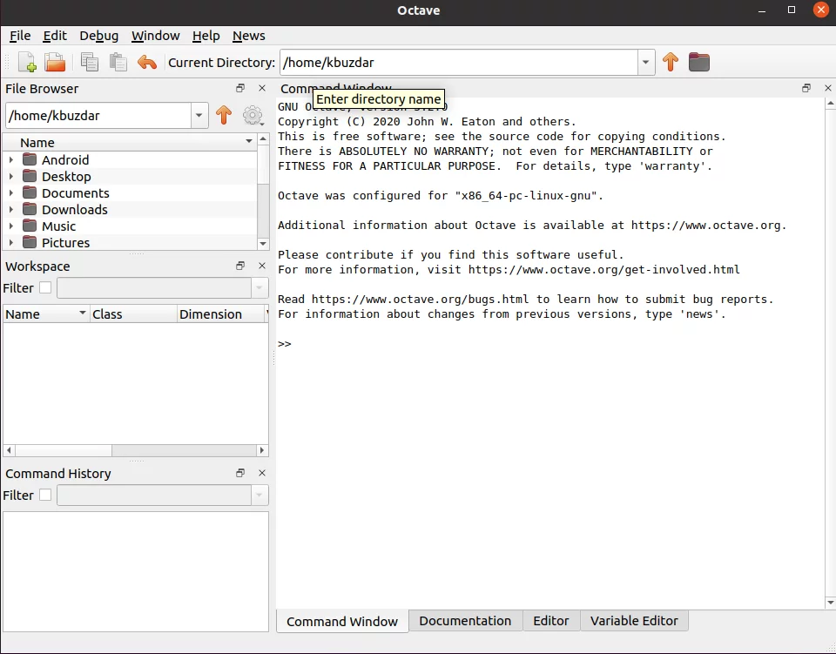836x654 pixels.
Task: Close the Workspace panel
Action: (262, 266)
